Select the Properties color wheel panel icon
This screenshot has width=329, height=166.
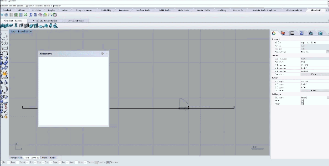click(x=274, y=33)
